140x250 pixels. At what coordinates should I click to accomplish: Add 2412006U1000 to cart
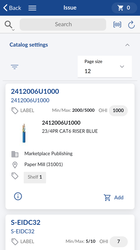(114, 198)
